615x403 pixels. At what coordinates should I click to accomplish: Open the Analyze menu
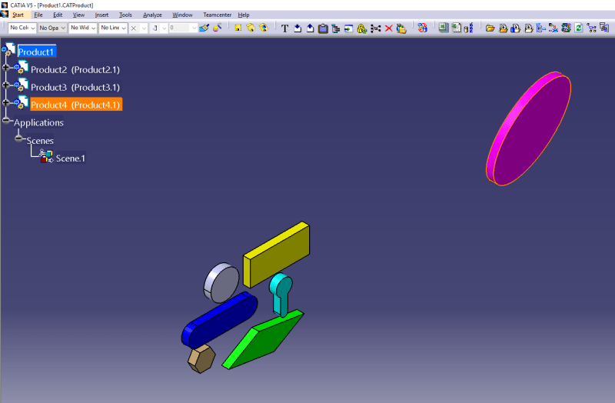[x=152, y=15]
